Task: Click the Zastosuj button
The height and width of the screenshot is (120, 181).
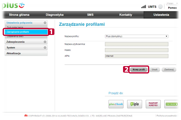Action: (x=169, y=70)
